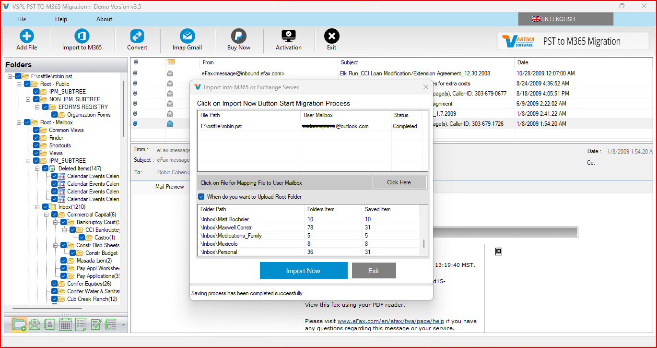Click the Import Now button
657x348 pixels.
pos(304,271)
